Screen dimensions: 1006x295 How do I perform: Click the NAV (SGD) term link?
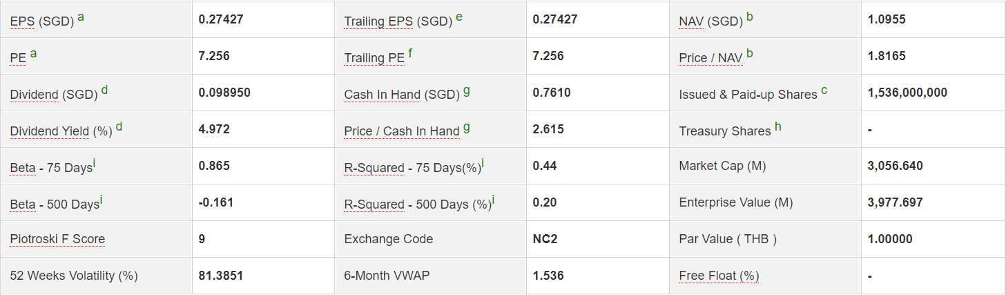[691, 21]
